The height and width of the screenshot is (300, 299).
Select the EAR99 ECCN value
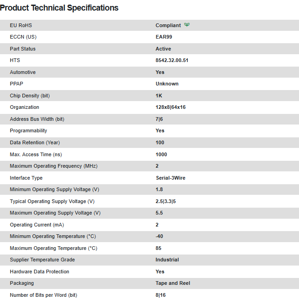point(164,37)
